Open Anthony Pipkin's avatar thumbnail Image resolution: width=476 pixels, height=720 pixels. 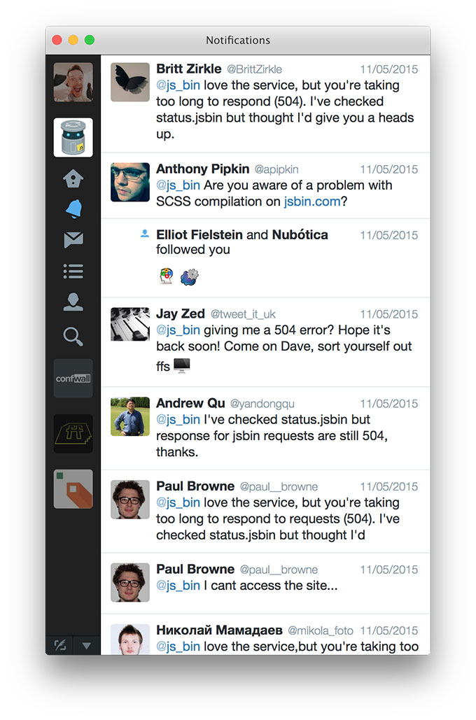(130, 182)
